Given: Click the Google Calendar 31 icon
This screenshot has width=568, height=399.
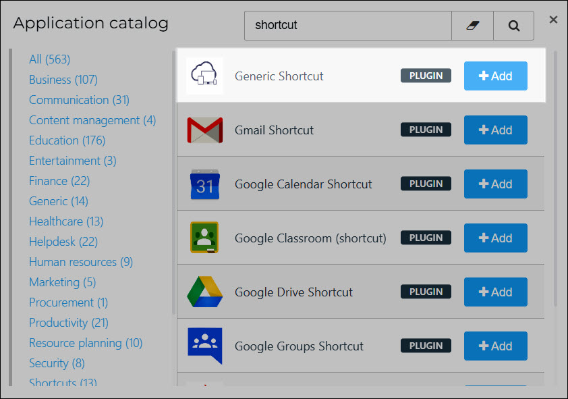Looking at the screenshot, I should point(204,184).
